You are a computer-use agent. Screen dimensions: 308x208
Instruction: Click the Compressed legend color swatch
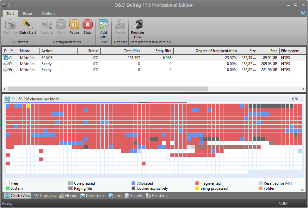(x=71, y=183)
